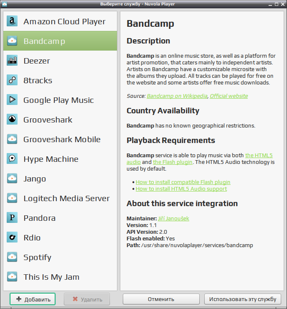Click the Jango cloud icon
The image size is (287, 309).
pos(12,178)
